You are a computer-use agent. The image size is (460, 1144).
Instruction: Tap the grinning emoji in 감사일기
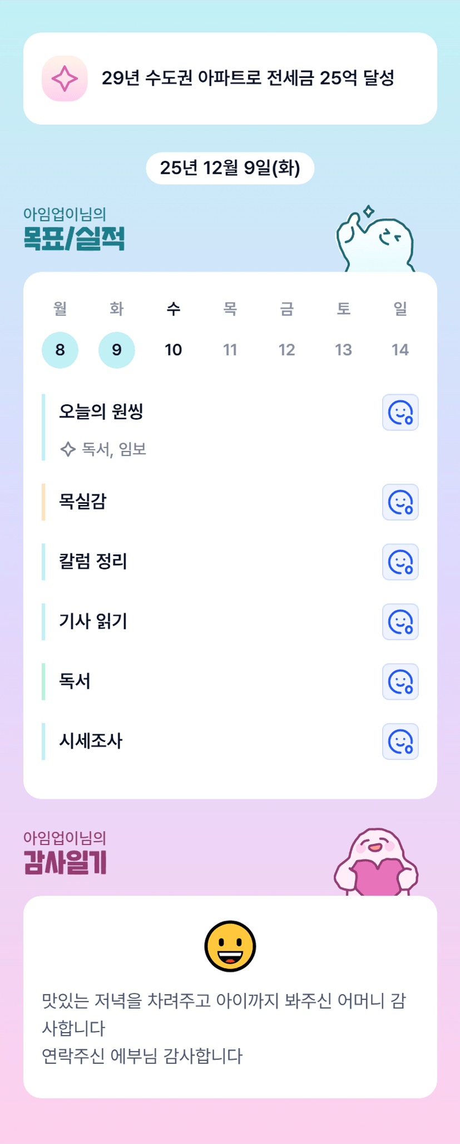click(230, 946)
